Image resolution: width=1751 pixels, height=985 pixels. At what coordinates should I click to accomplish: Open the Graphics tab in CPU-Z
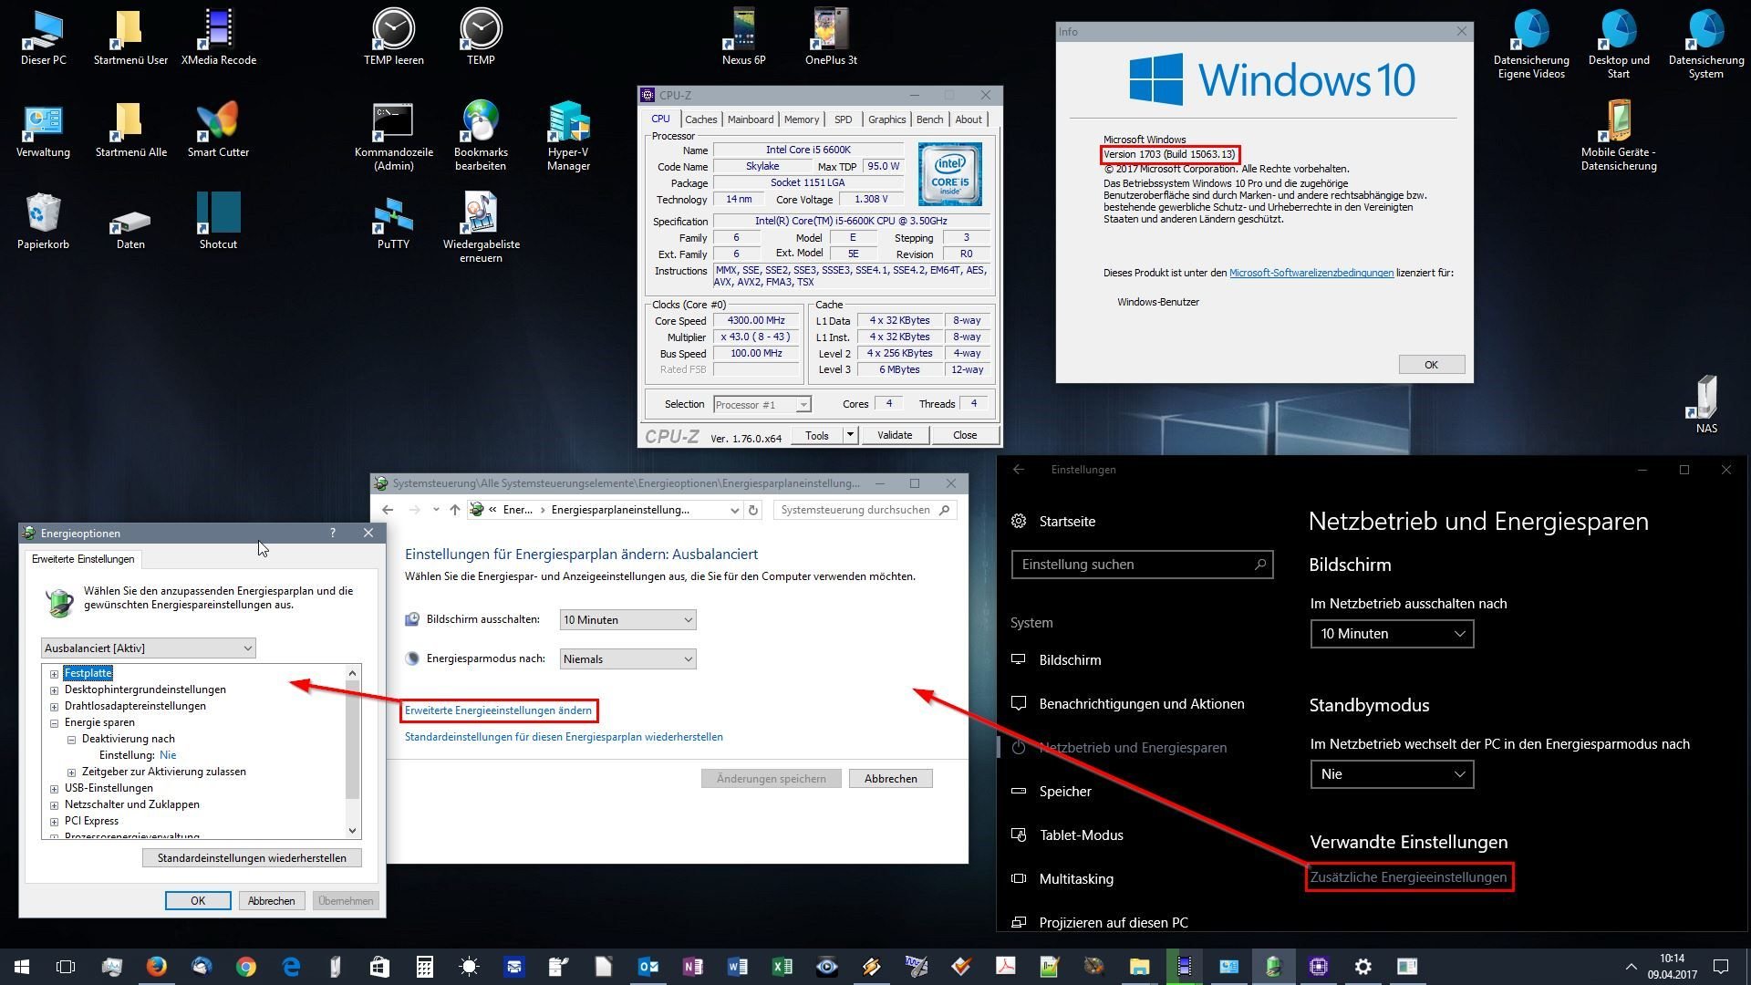[x=886, y=119]
